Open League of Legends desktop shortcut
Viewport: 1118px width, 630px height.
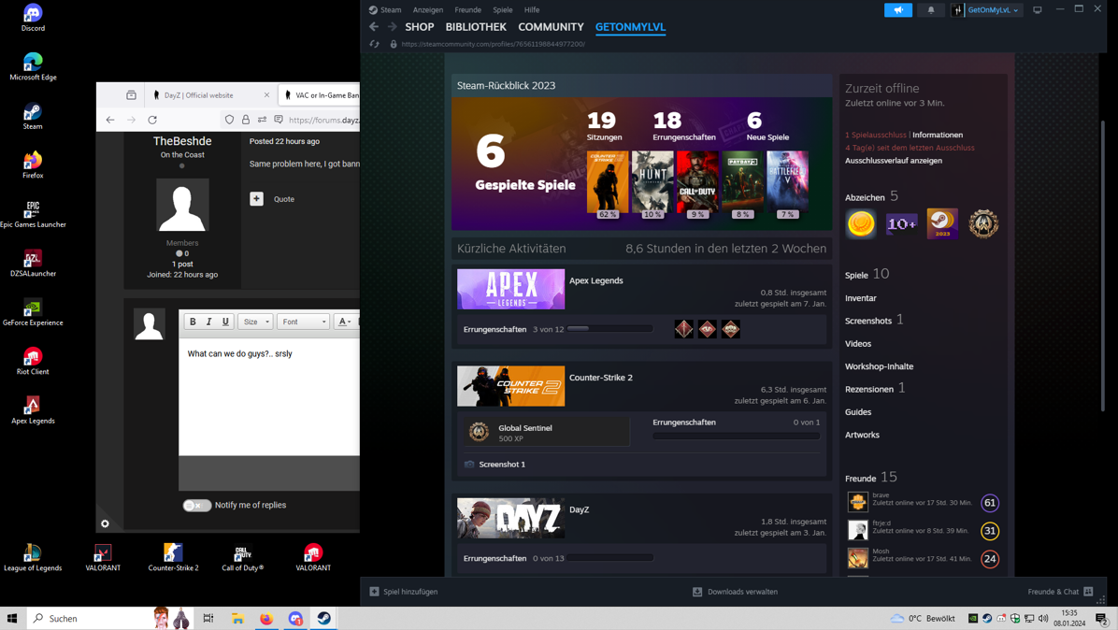[33, 558]
